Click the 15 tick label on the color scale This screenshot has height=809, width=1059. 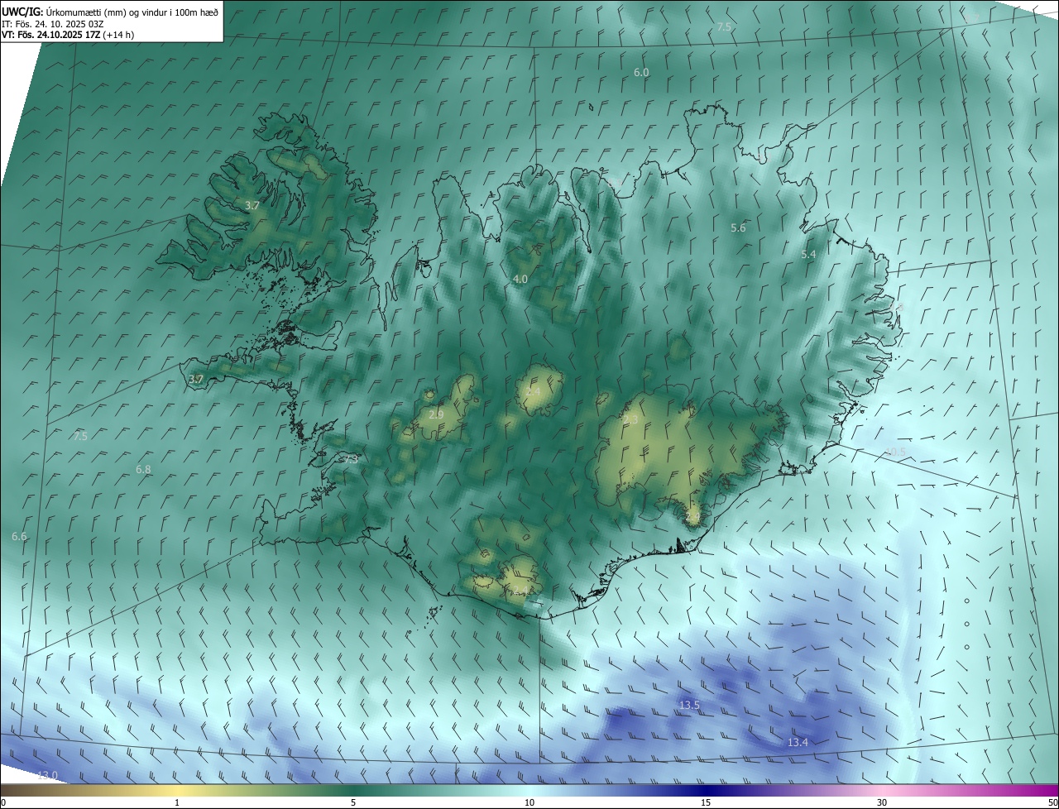(x=706, y=802)
